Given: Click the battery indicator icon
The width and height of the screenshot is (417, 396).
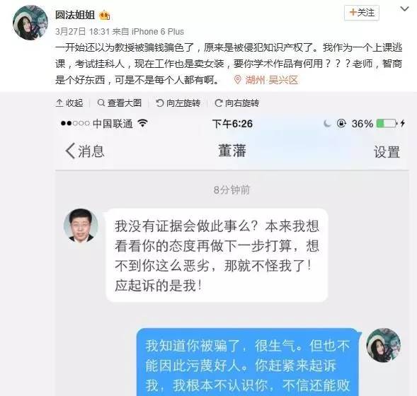Looking at the screenshot, I should [x=387, y=124].
